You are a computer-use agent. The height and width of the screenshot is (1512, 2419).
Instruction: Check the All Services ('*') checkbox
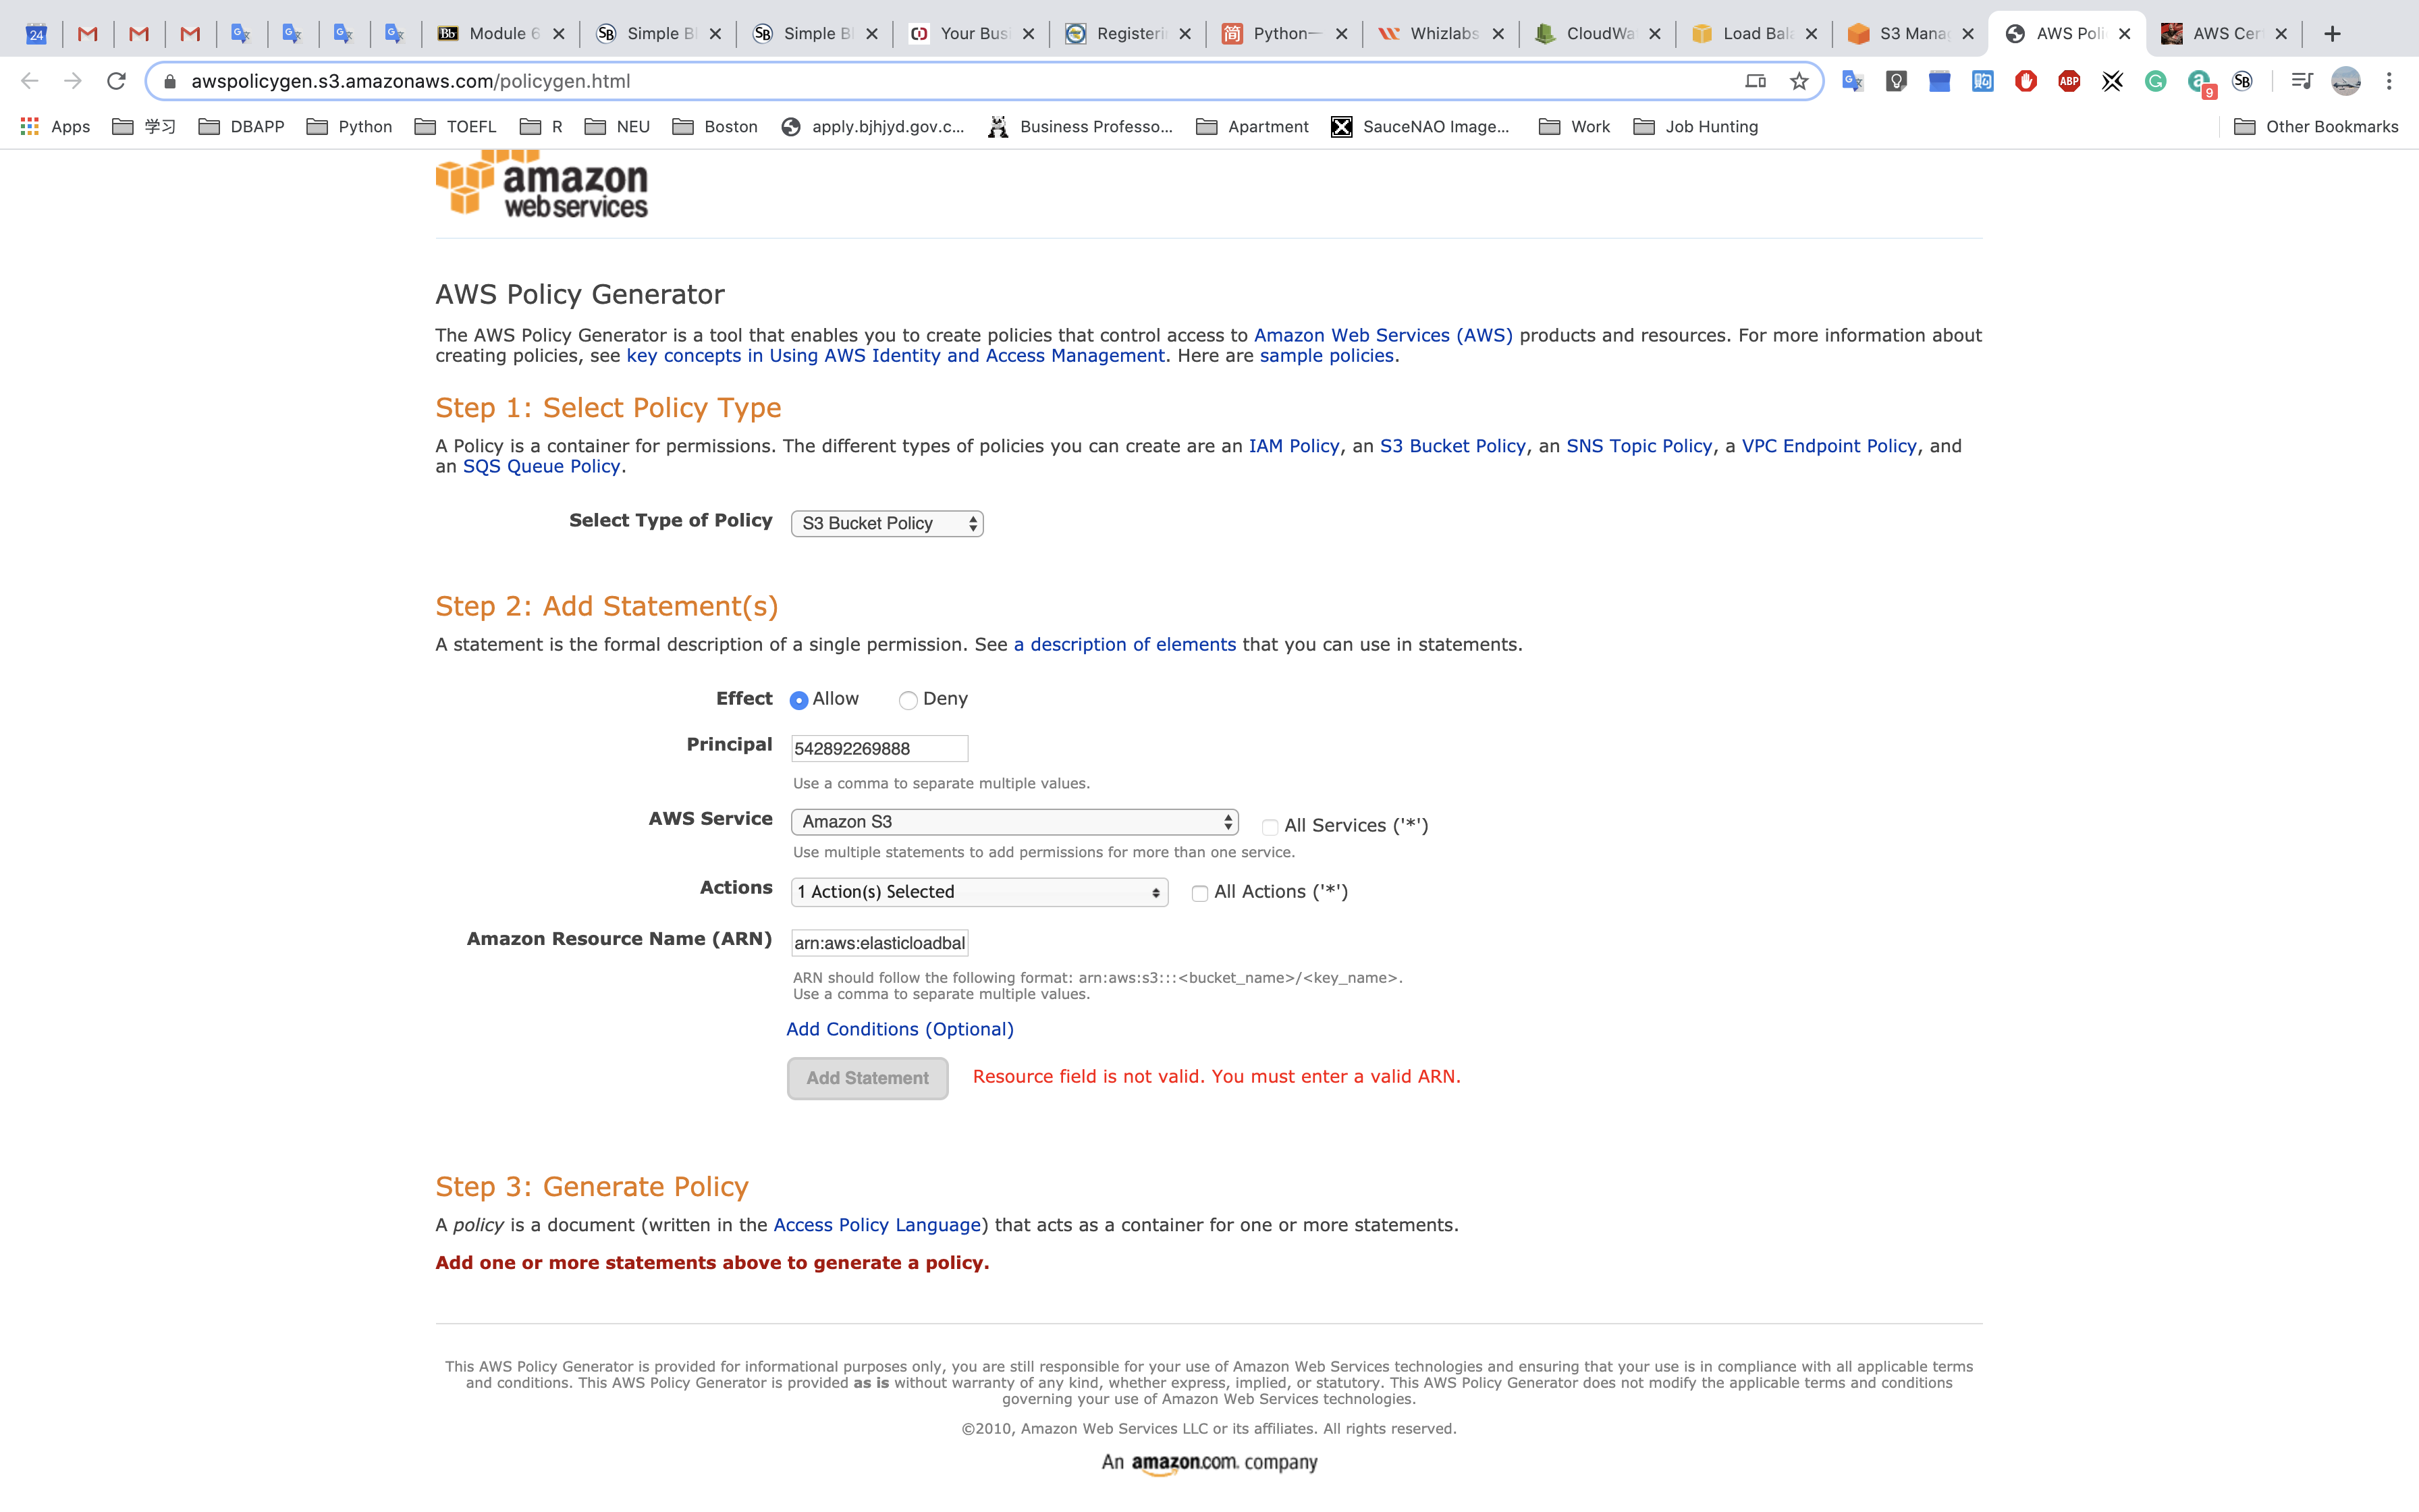click(x=1270, y=827)
